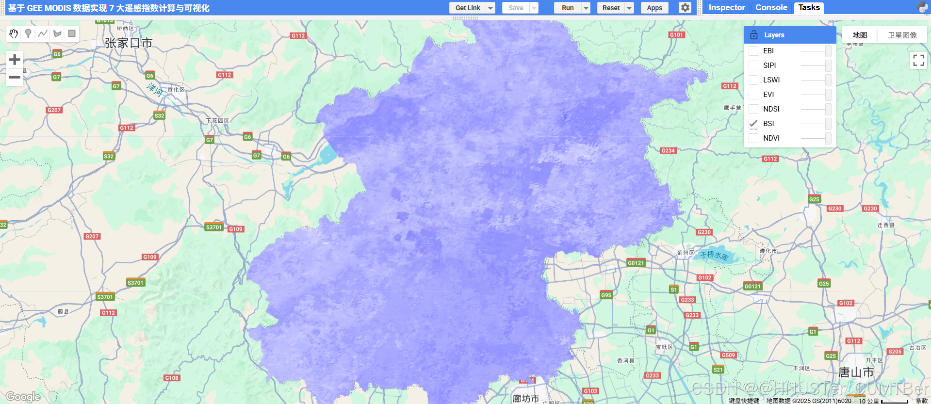
Task: Click the 10 公里 scale bar
Action: 883,401
